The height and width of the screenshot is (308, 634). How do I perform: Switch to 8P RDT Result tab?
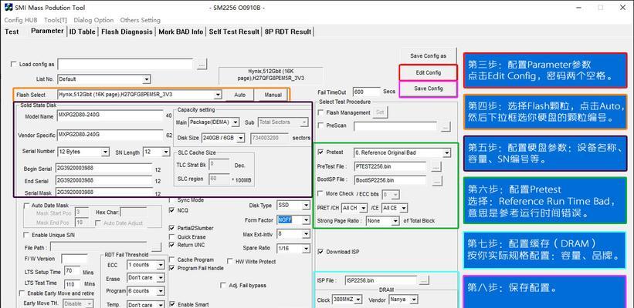pyautogui.click(x=288, y=32)
